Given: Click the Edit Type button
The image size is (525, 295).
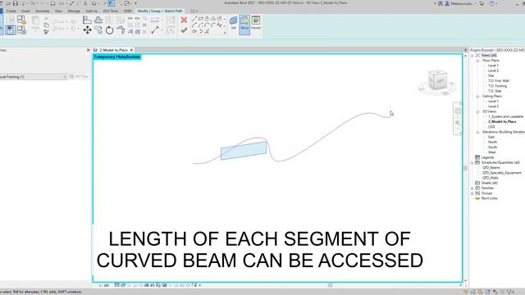Looking at the screenshot, I should (x=80, y=76).
